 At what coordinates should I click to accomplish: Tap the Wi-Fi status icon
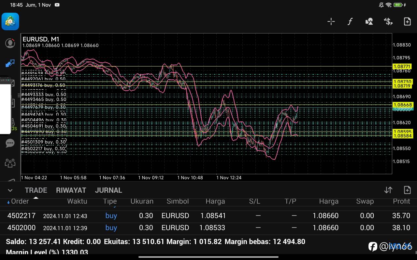388,5
